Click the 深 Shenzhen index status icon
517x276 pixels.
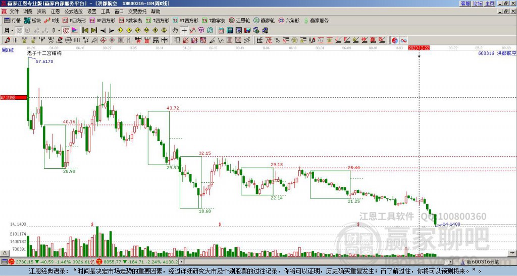pos(99,262)
